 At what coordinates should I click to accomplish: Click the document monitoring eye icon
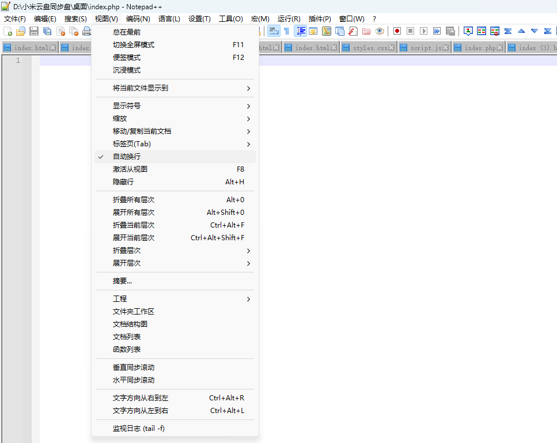pyautogui.click(x=379, y=31)
